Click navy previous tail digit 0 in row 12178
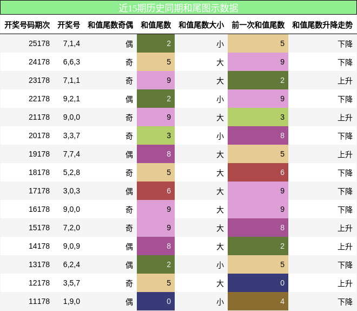 258,283
